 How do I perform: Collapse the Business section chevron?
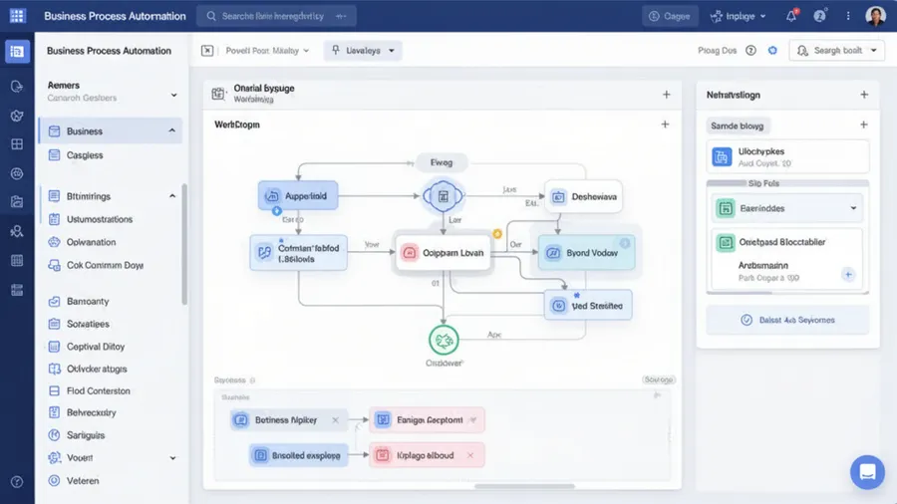171,130
